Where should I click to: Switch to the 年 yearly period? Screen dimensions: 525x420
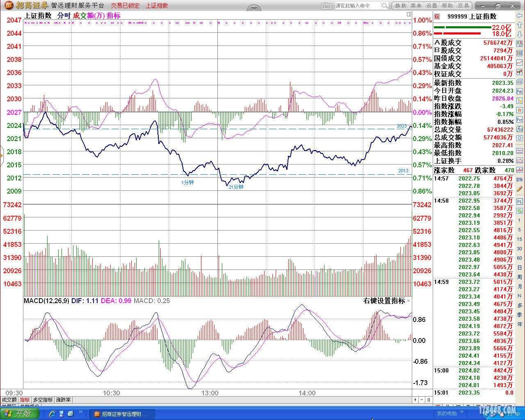[x=519, y=324]
